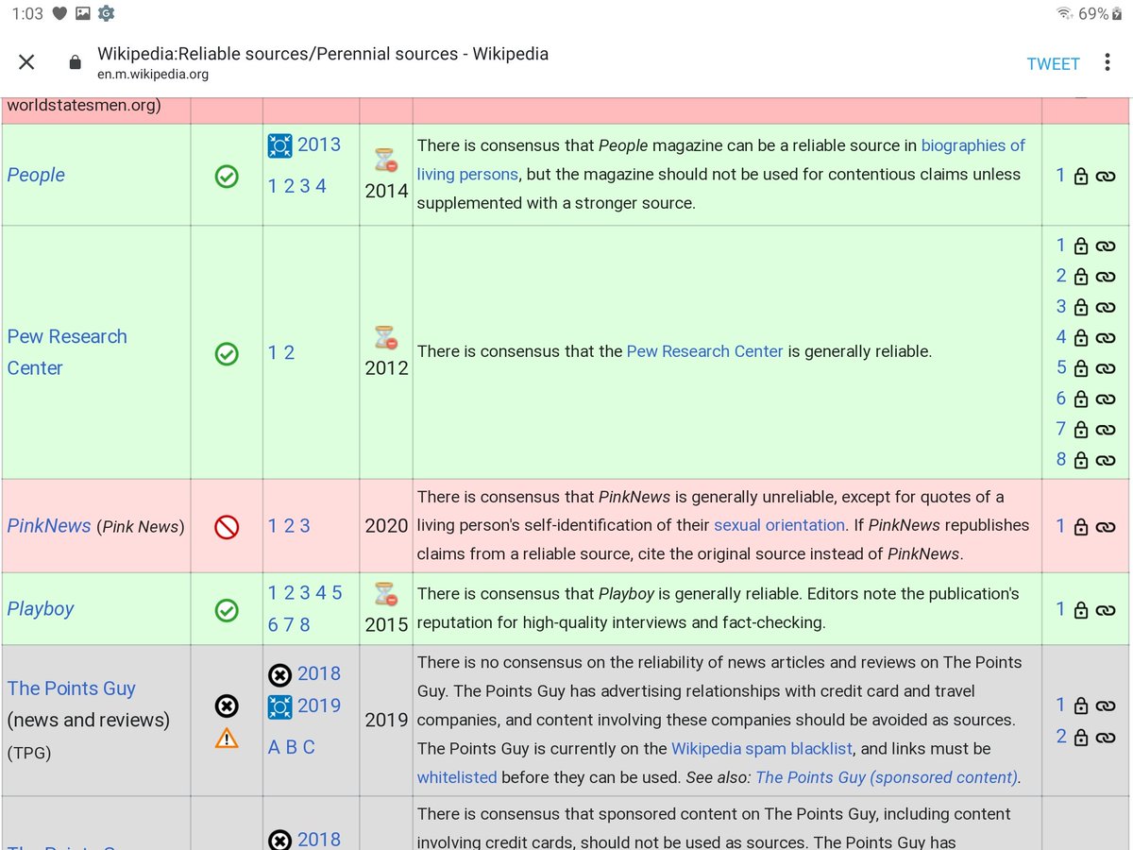Tap the Android settings gear status icon

click(x=106, y=13)
